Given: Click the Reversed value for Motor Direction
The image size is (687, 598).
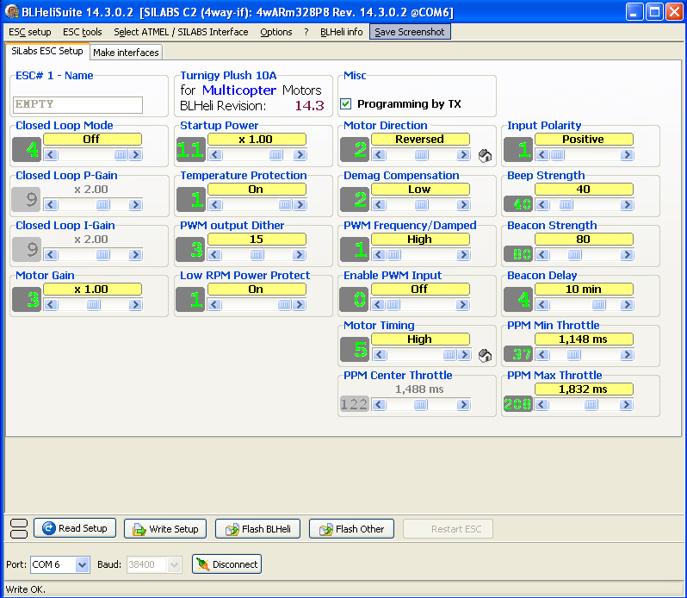Looking at the screenshot, I should coord(420,139).
